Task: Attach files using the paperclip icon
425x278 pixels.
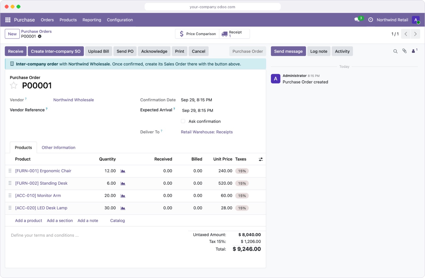Action: click(x=404, y=51)
